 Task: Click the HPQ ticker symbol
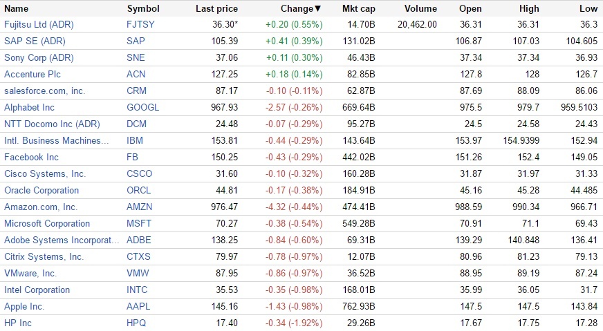coord(137,323)
